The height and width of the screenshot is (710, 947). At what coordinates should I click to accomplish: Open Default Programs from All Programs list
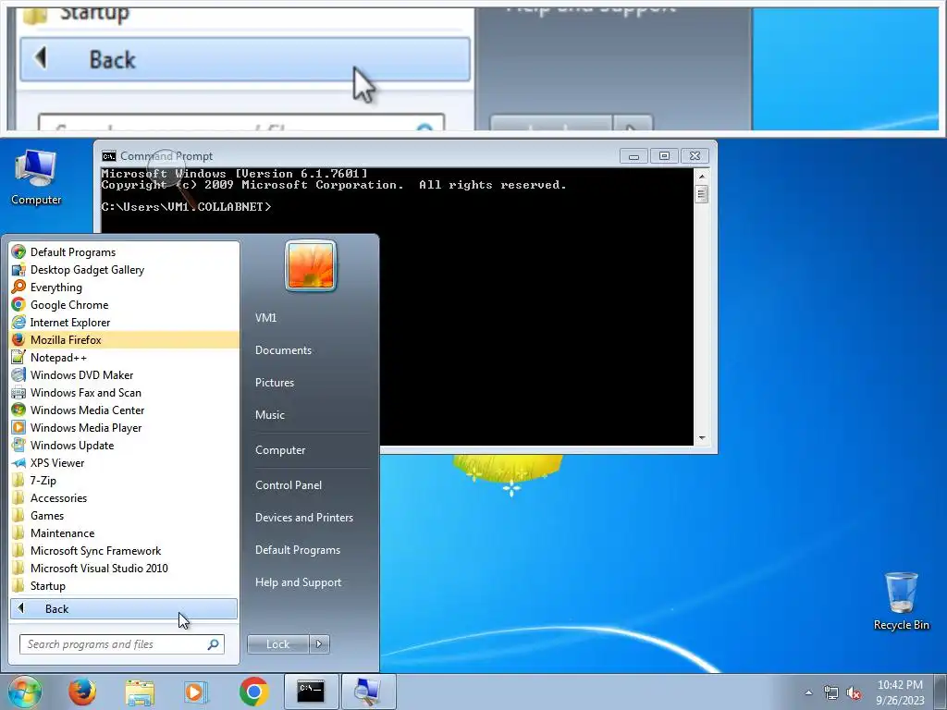pyautogui.click(x=124, y=252)
